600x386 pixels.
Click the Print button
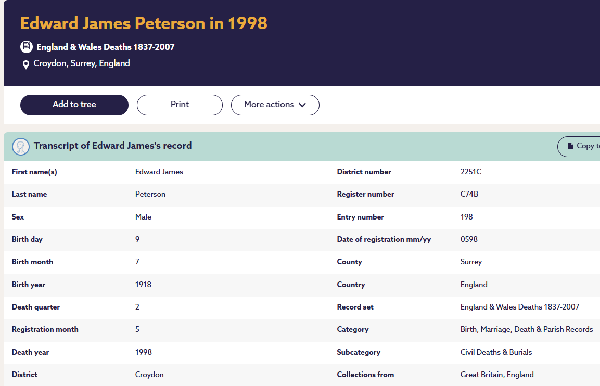[180, 105]
